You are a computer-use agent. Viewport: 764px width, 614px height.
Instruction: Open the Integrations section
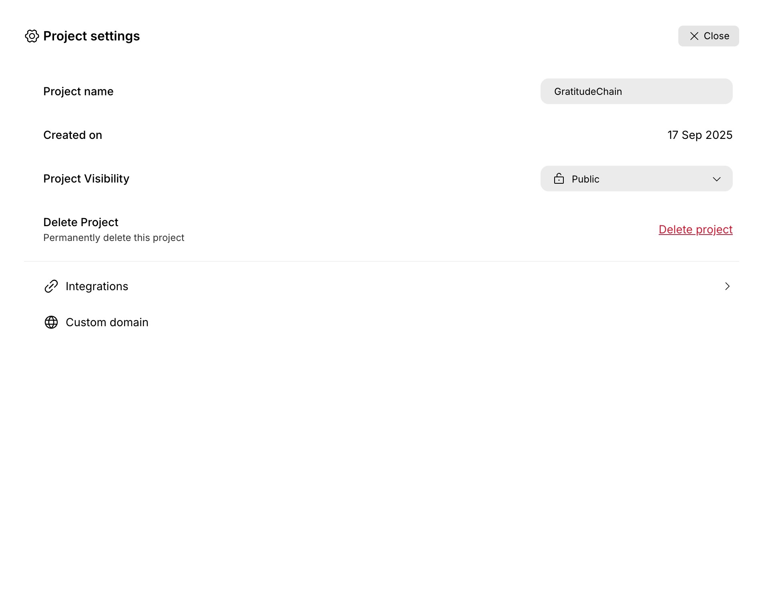point(97,286)
